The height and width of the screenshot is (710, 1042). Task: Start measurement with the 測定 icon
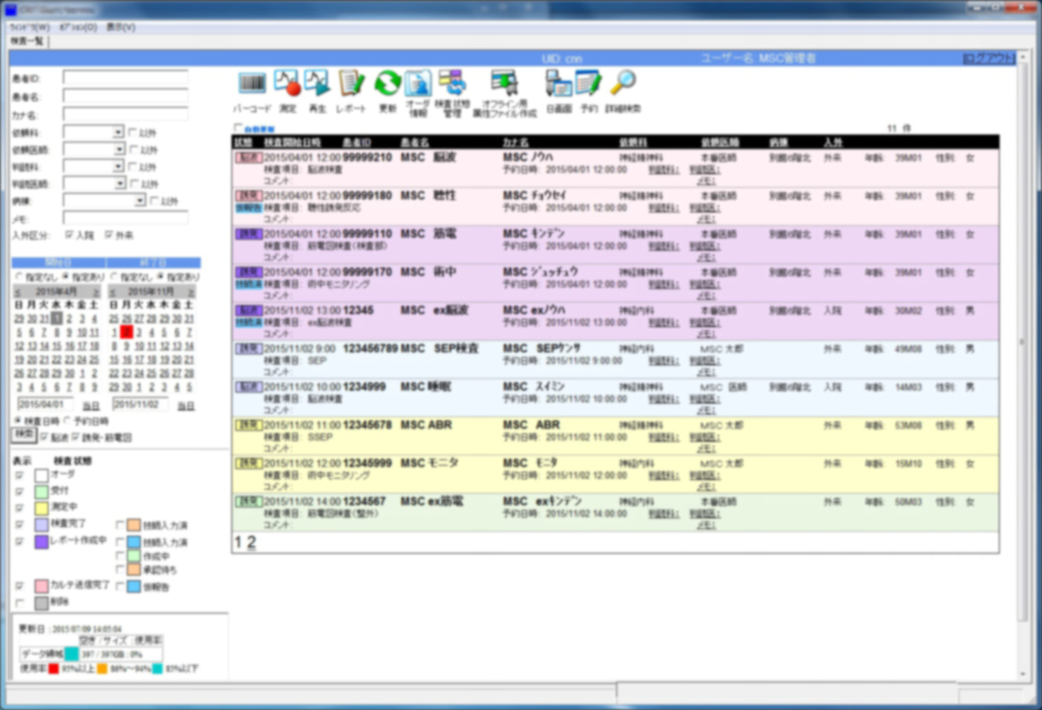click(x=287, y=85)
